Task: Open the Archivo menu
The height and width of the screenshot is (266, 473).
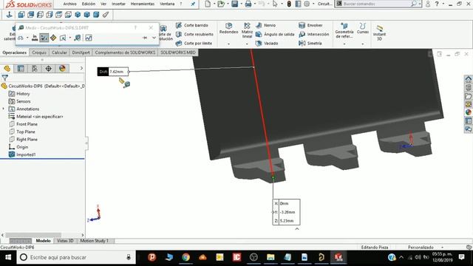Action: [x=69, y=4]
